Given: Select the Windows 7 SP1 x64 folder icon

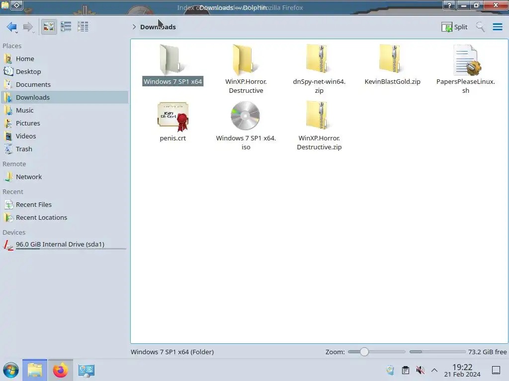Looking at the screenshot, I should pyautogui.click(x=172, y=60).
